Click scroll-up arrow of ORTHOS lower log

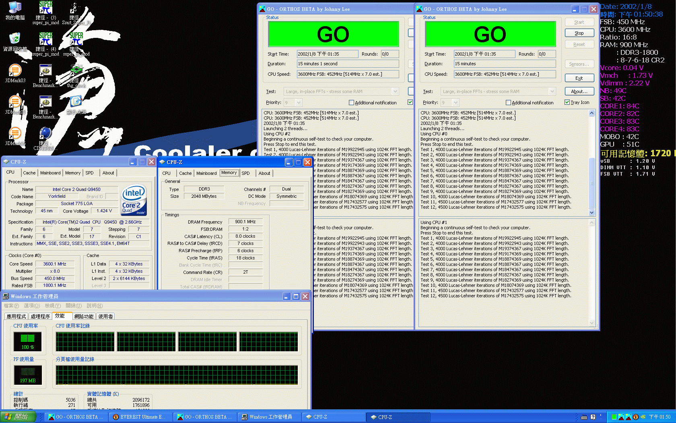click(x=591, y=222)
